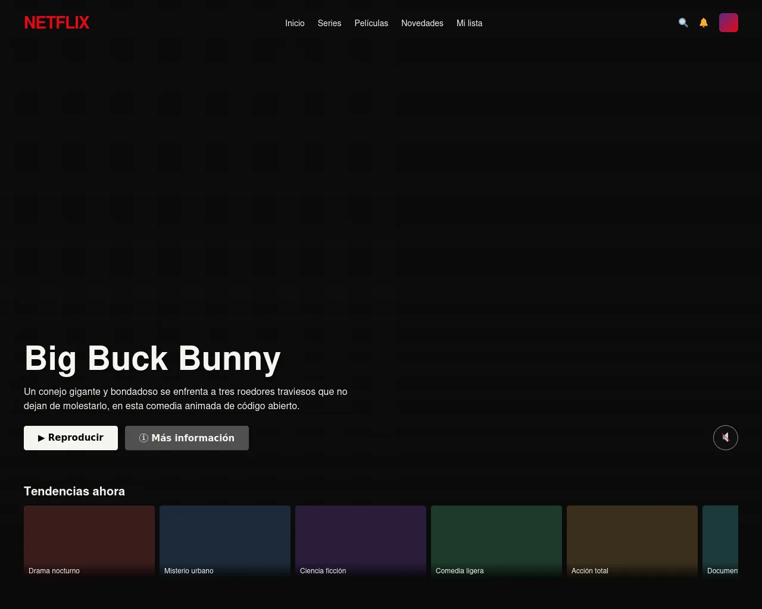Click the Tendencias ahora heading
Screen dimensions: 762x609
pos(74,491)
